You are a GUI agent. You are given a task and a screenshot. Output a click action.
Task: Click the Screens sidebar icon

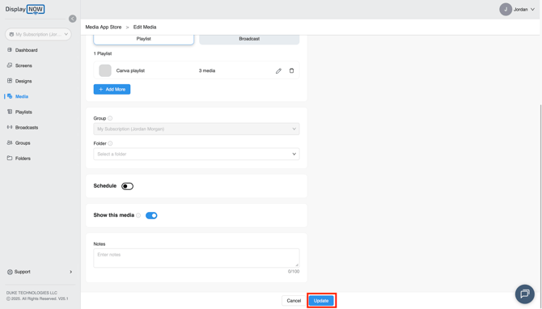[10, 66]
